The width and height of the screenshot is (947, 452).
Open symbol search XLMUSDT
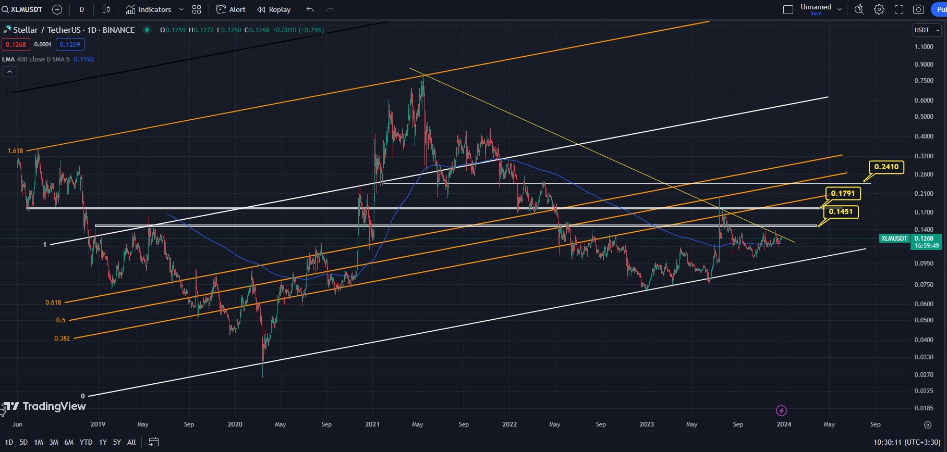tap(22, 9)
